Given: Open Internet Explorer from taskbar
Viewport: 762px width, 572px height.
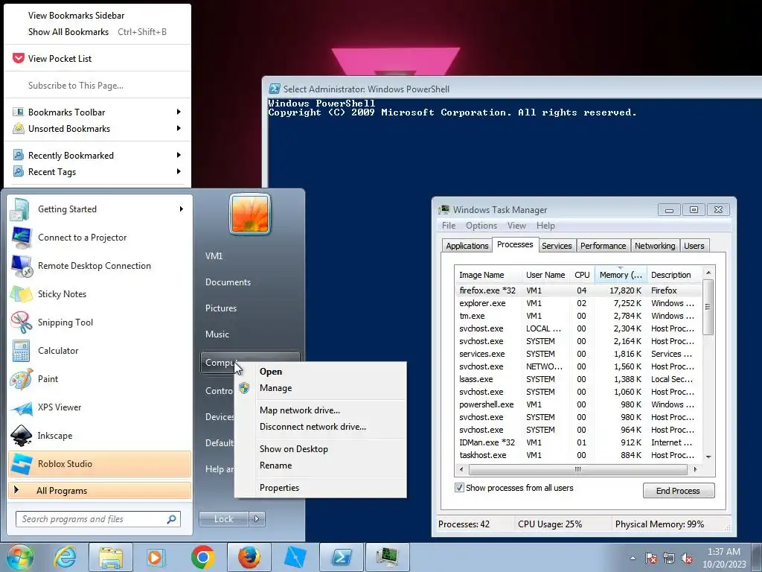Looking at the screenshot, I should click(65, 557).
